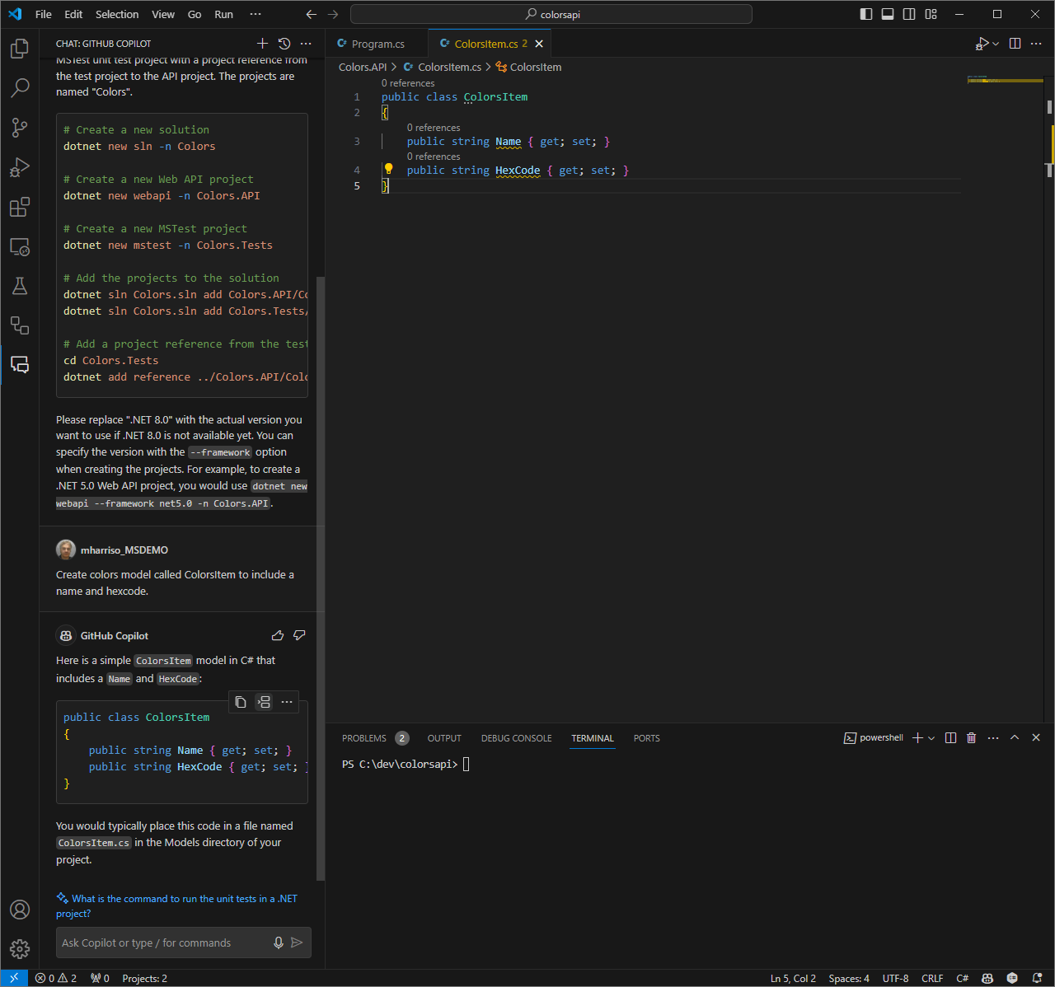Split the terminal panel
Image resolution: width=1055 pixels, height=987 pixels.
950,737
